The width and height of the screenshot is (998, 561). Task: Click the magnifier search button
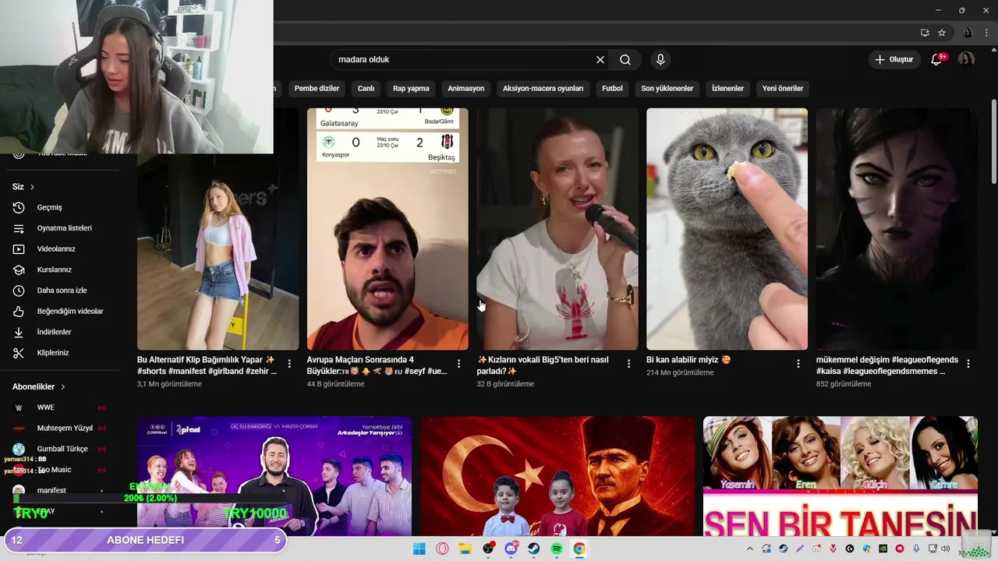coord(625,60)
